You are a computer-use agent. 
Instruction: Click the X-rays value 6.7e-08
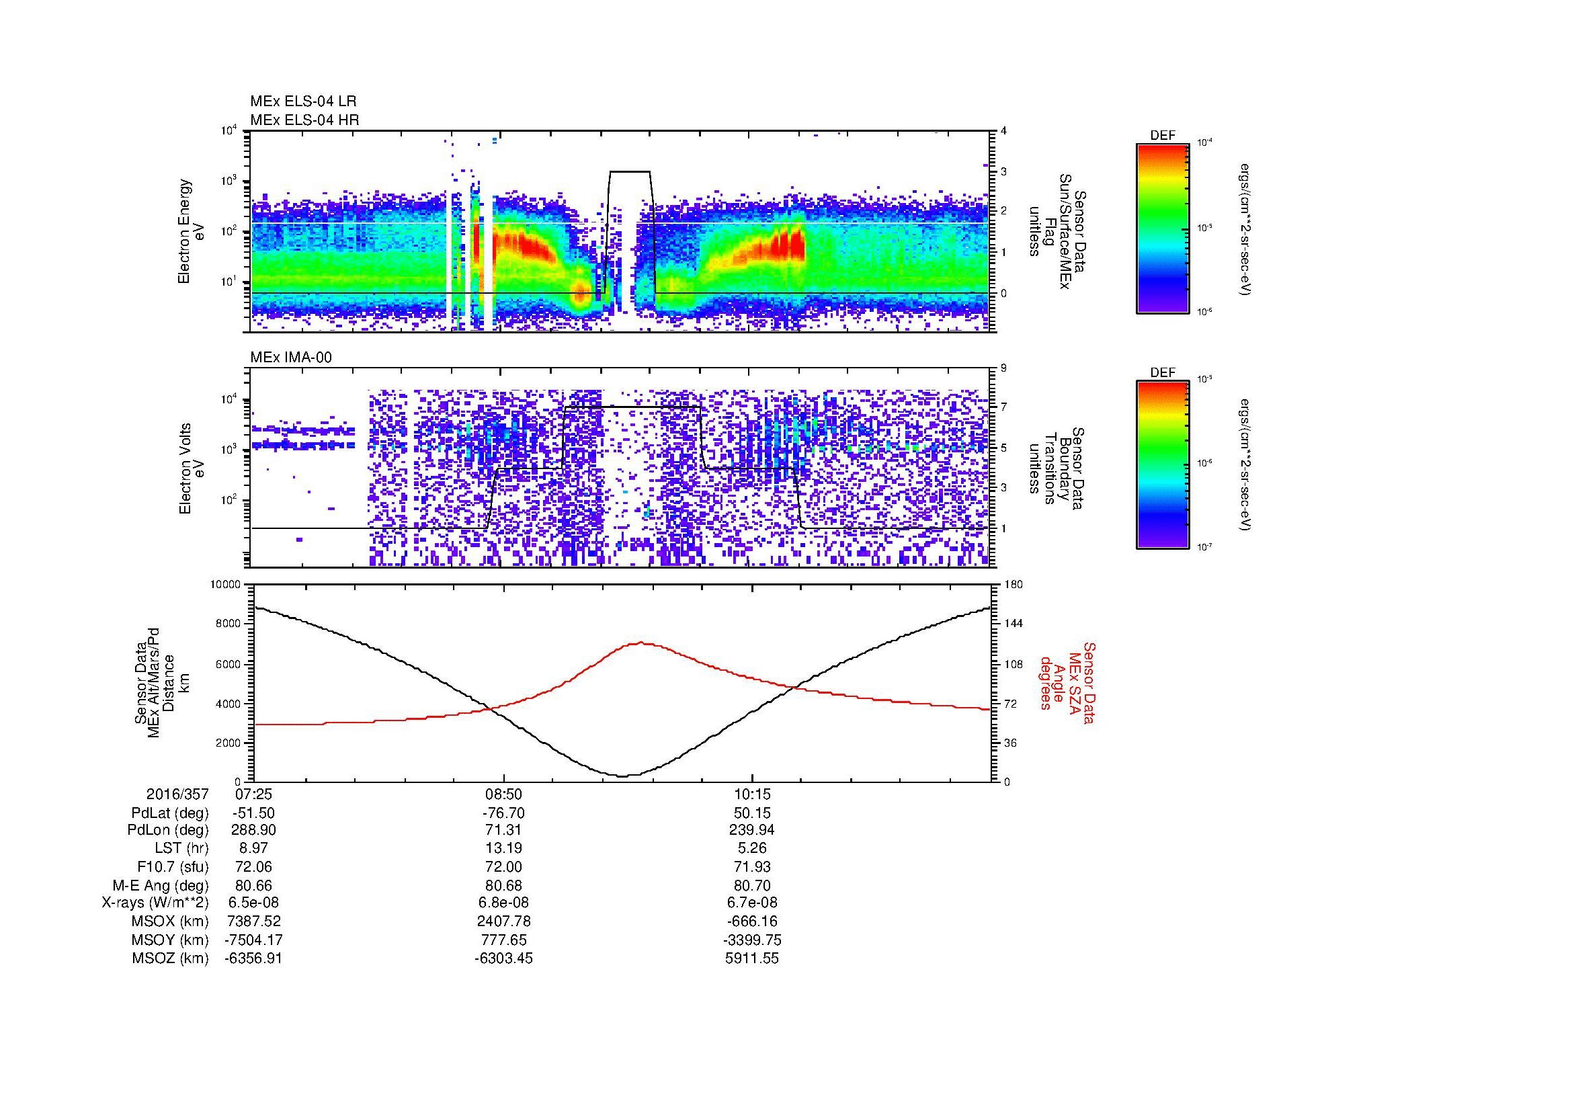tap(752, 903)
